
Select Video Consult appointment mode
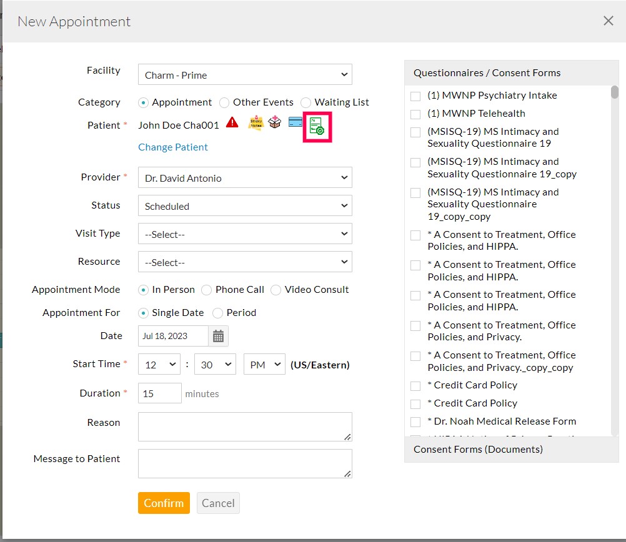click(x=276, y=289)
